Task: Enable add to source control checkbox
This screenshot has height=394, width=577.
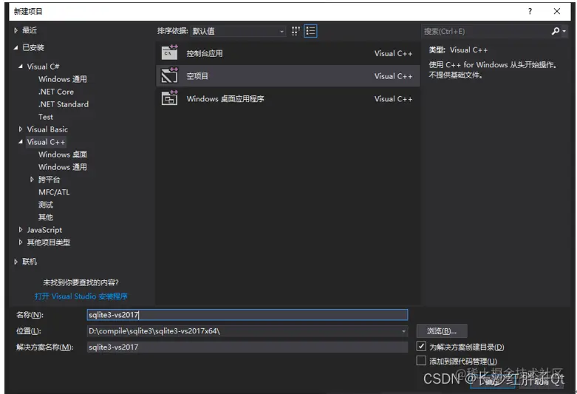Action: pos(421,361)
